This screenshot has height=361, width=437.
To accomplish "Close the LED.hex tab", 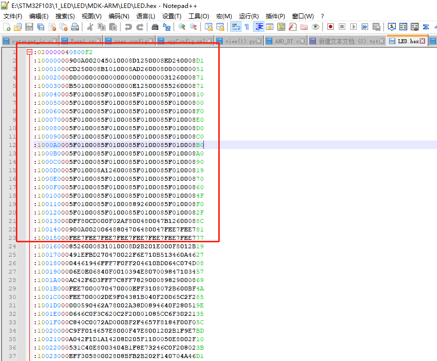I will [x=423, y=41].
